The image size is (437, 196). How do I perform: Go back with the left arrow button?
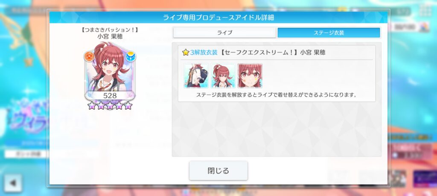click(x=13, y=183)
